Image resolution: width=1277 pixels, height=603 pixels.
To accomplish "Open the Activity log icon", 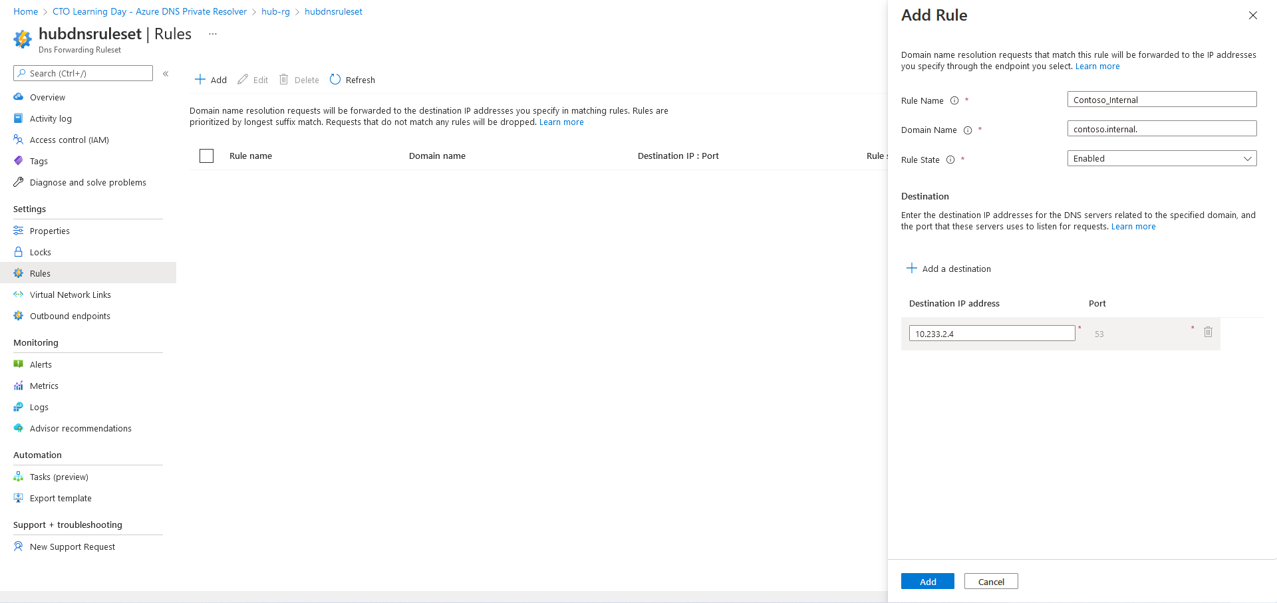I will point(19,118).
